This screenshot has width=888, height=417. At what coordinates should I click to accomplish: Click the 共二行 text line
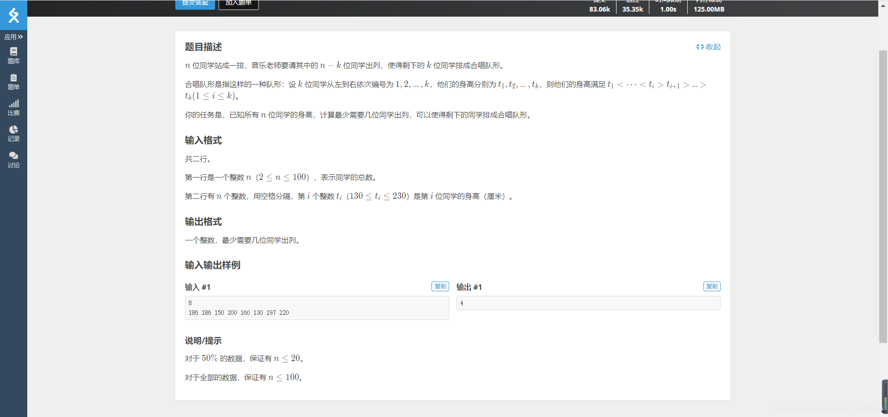point(198,159)
